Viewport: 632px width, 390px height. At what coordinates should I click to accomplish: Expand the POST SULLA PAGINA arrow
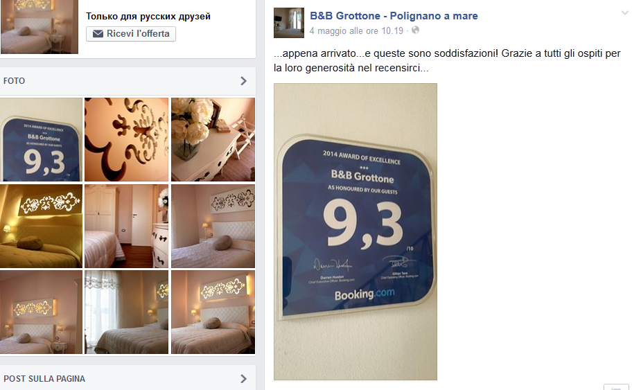(x=243, y=379)
